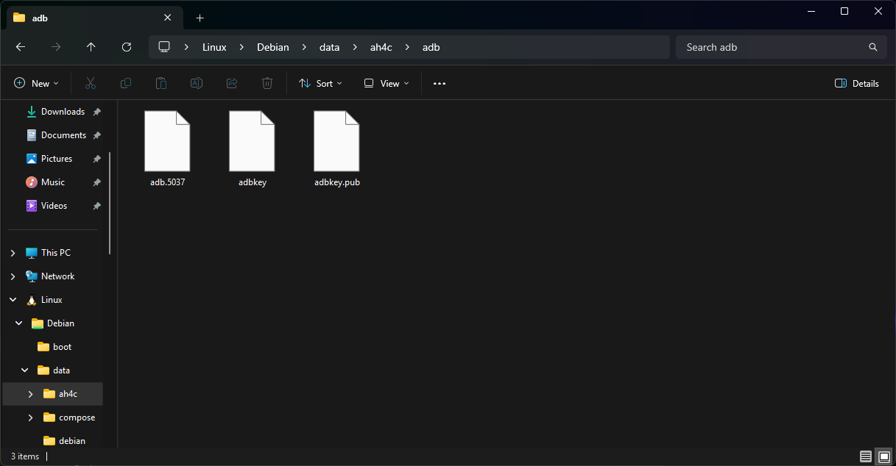Click the Copy icon in toolbar
The height and width of the screenshot is (466, 896).
pyautogui.click(x=126, y=84)
